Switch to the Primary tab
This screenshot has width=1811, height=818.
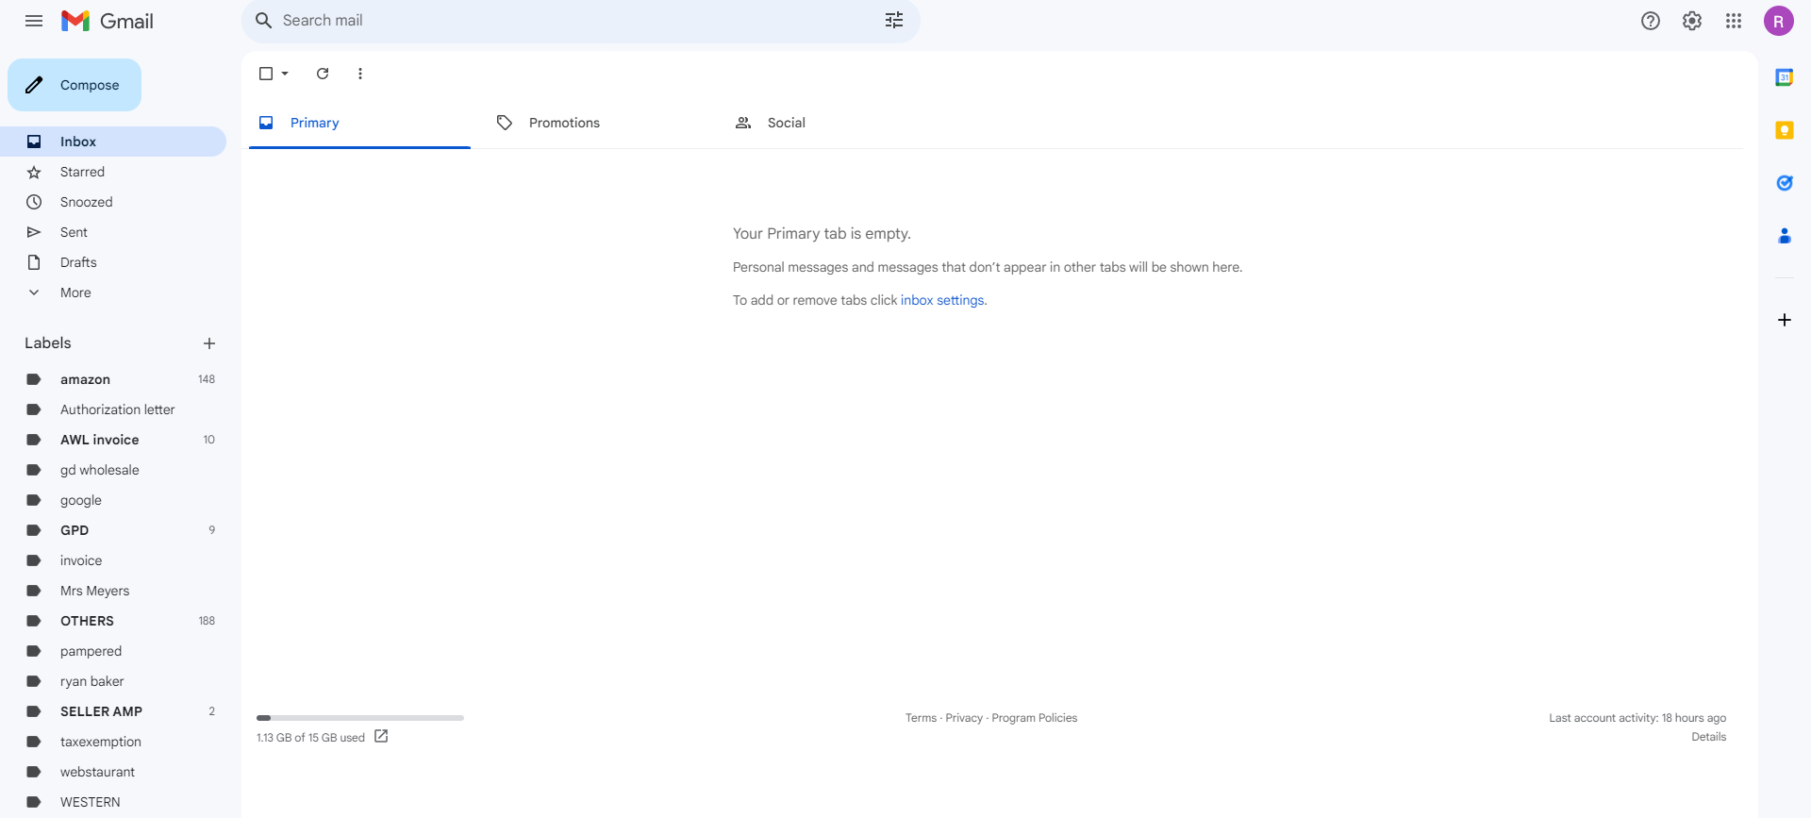pyautogui.click(x=359, y=123)
